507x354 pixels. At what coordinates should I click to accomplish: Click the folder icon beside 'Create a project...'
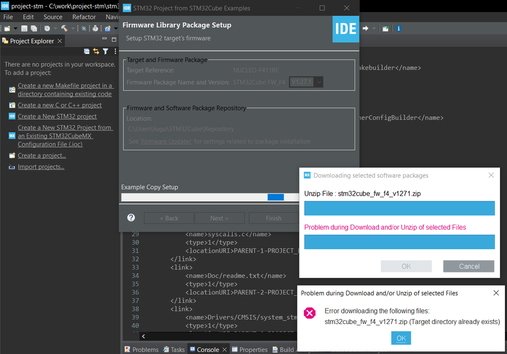12,155
